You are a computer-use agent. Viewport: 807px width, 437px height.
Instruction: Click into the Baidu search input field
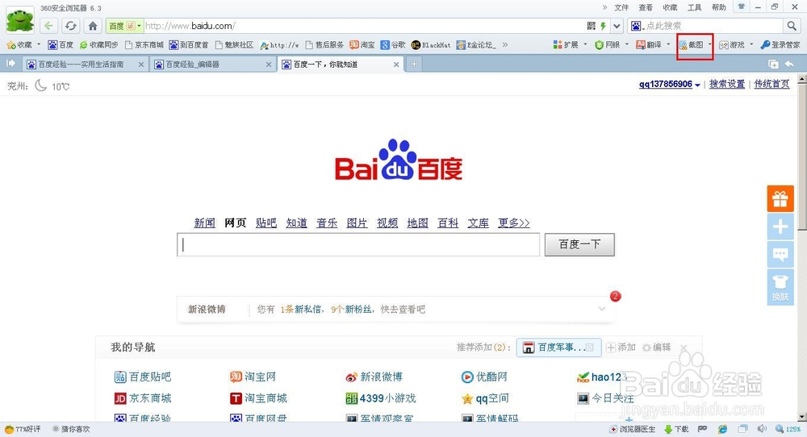(x=358, y=245)
